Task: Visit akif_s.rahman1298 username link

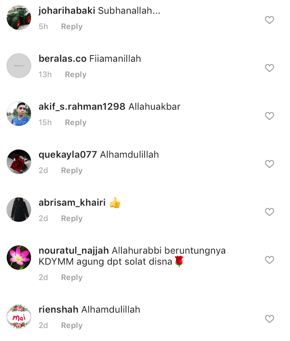Action: (82, 107)
